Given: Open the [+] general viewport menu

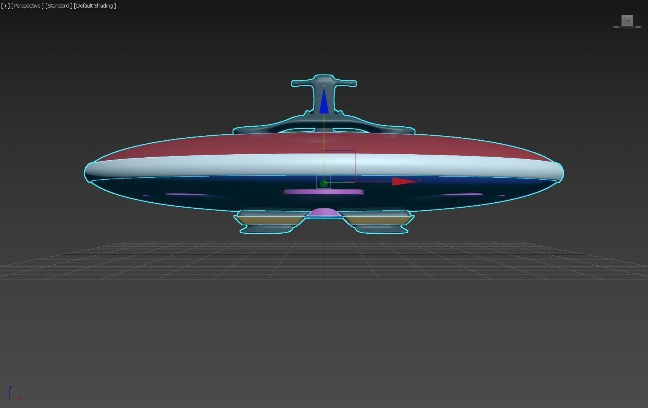Looking at the screenshot, I should (5, 6).
